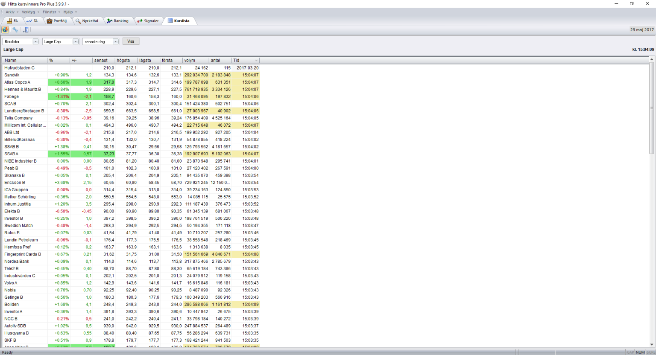Expand the senaste dag period dropdown
The image size is (656, 355).
tap(116, 41)
